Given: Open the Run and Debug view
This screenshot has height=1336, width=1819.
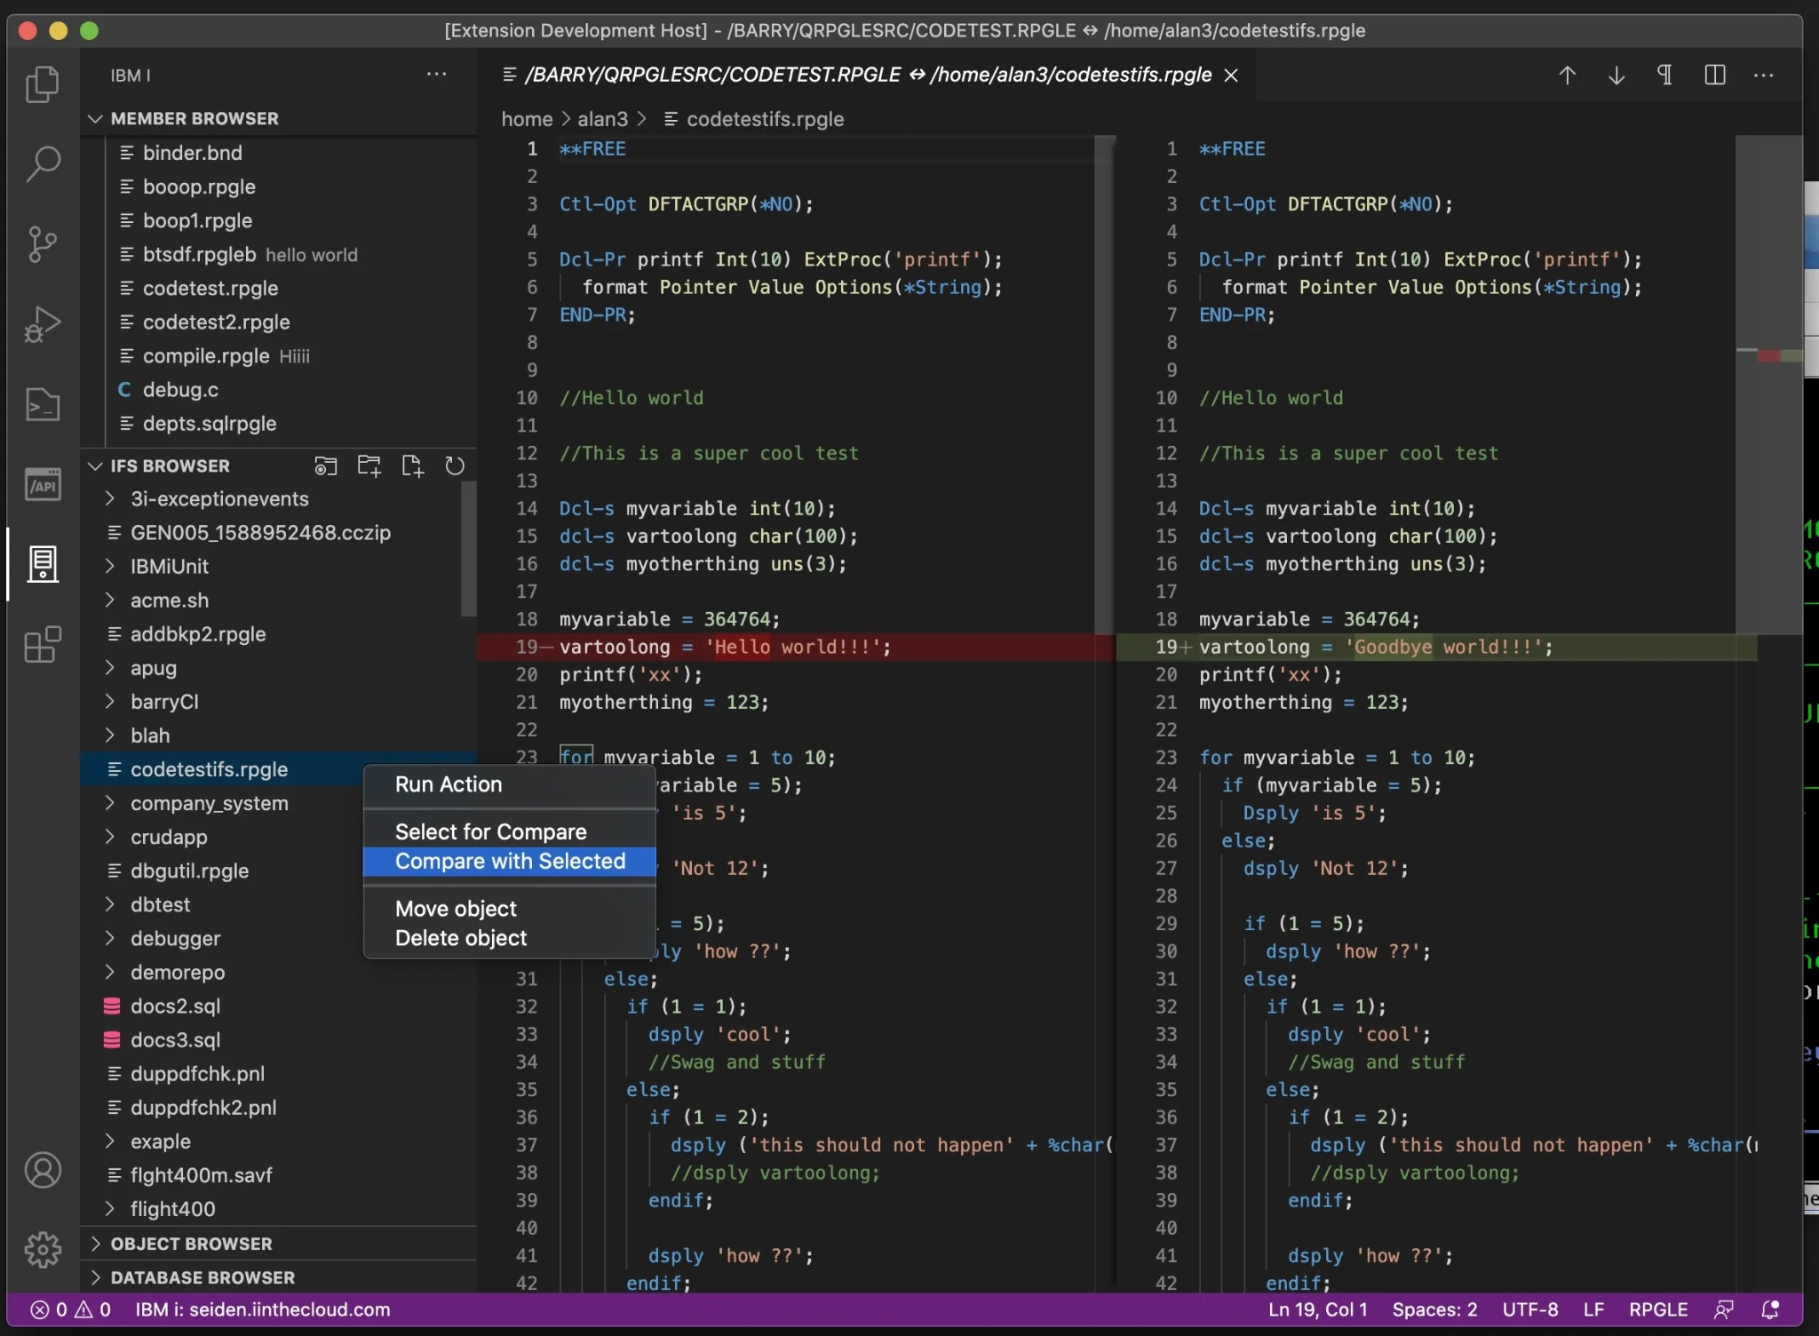Looking at the screenshot, I should 42,323.
